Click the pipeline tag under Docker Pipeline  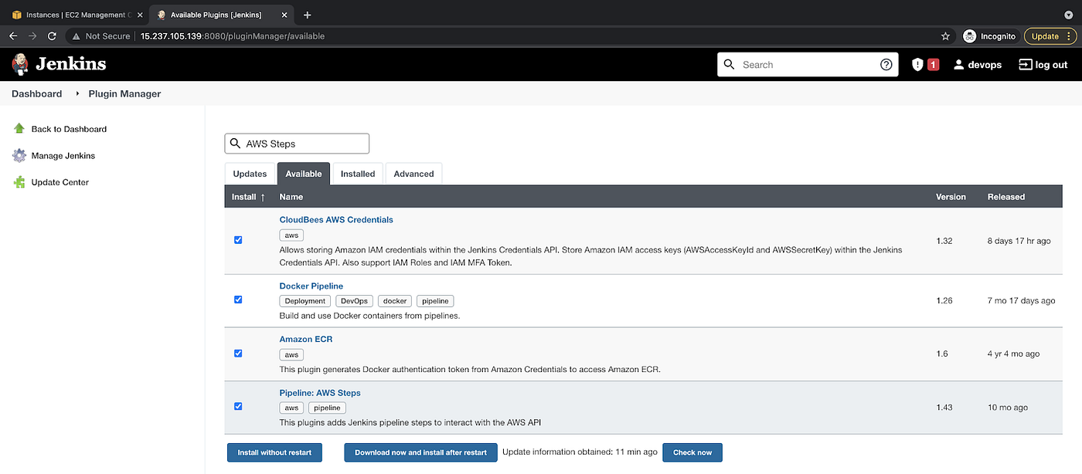435,301
